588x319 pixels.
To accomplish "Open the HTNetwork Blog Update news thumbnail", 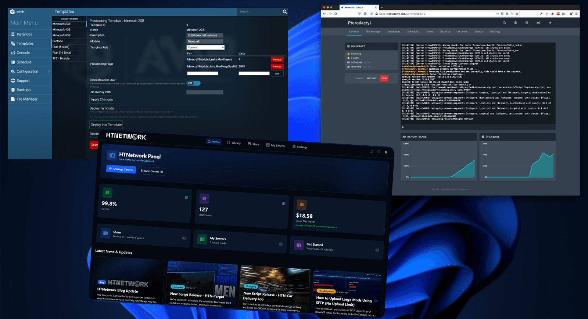I will point(128,281).
